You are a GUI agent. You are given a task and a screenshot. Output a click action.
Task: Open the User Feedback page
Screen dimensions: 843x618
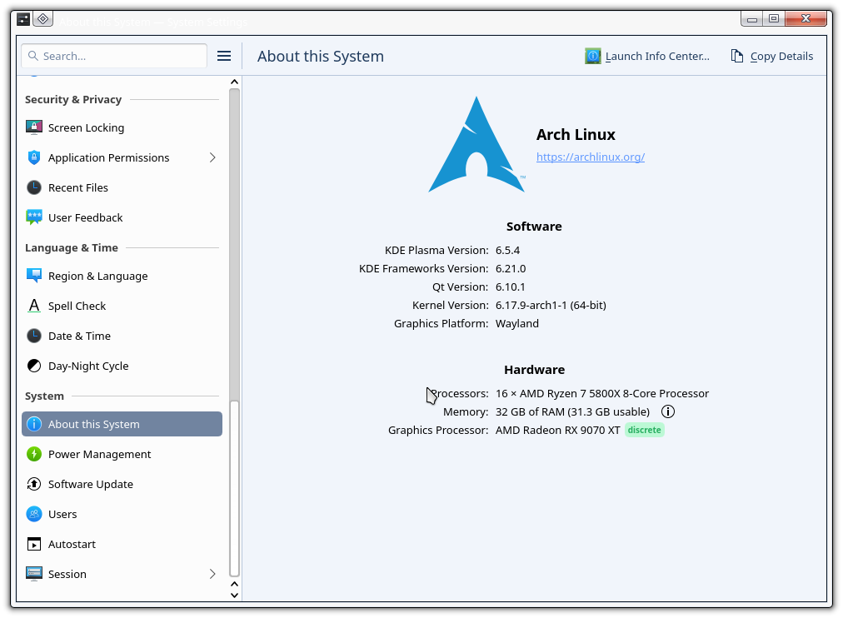(x=122, y=217)
